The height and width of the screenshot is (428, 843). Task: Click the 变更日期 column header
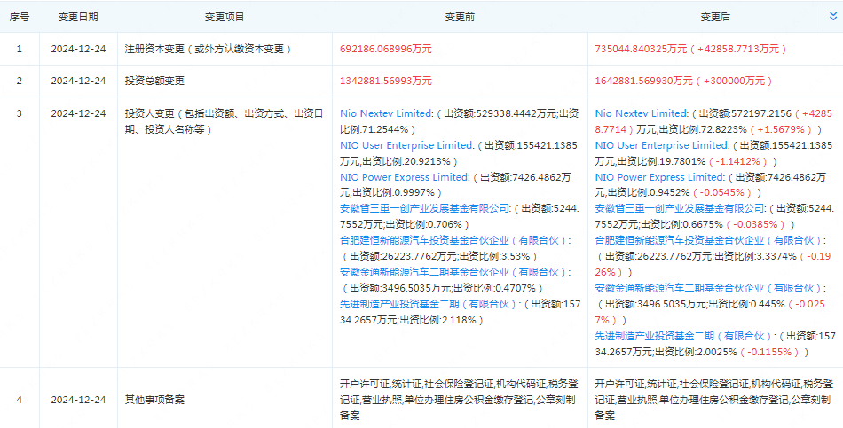click(x=78, y=17)
